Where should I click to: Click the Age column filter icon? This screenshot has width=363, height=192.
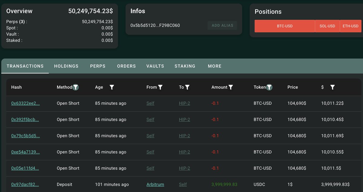tap(112, 87)
